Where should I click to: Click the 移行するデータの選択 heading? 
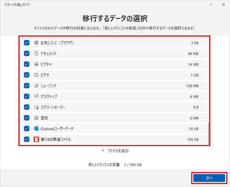[115, 18]
